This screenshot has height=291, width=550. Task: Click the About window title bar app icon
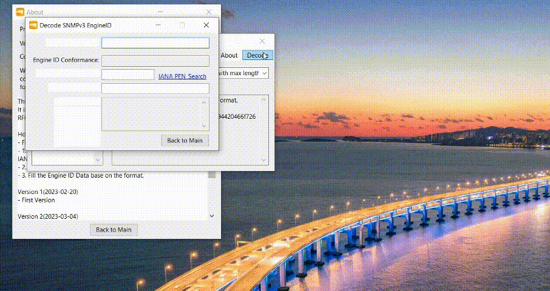(20, 12)
